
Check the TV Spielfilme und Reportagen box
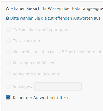(8, 29)
